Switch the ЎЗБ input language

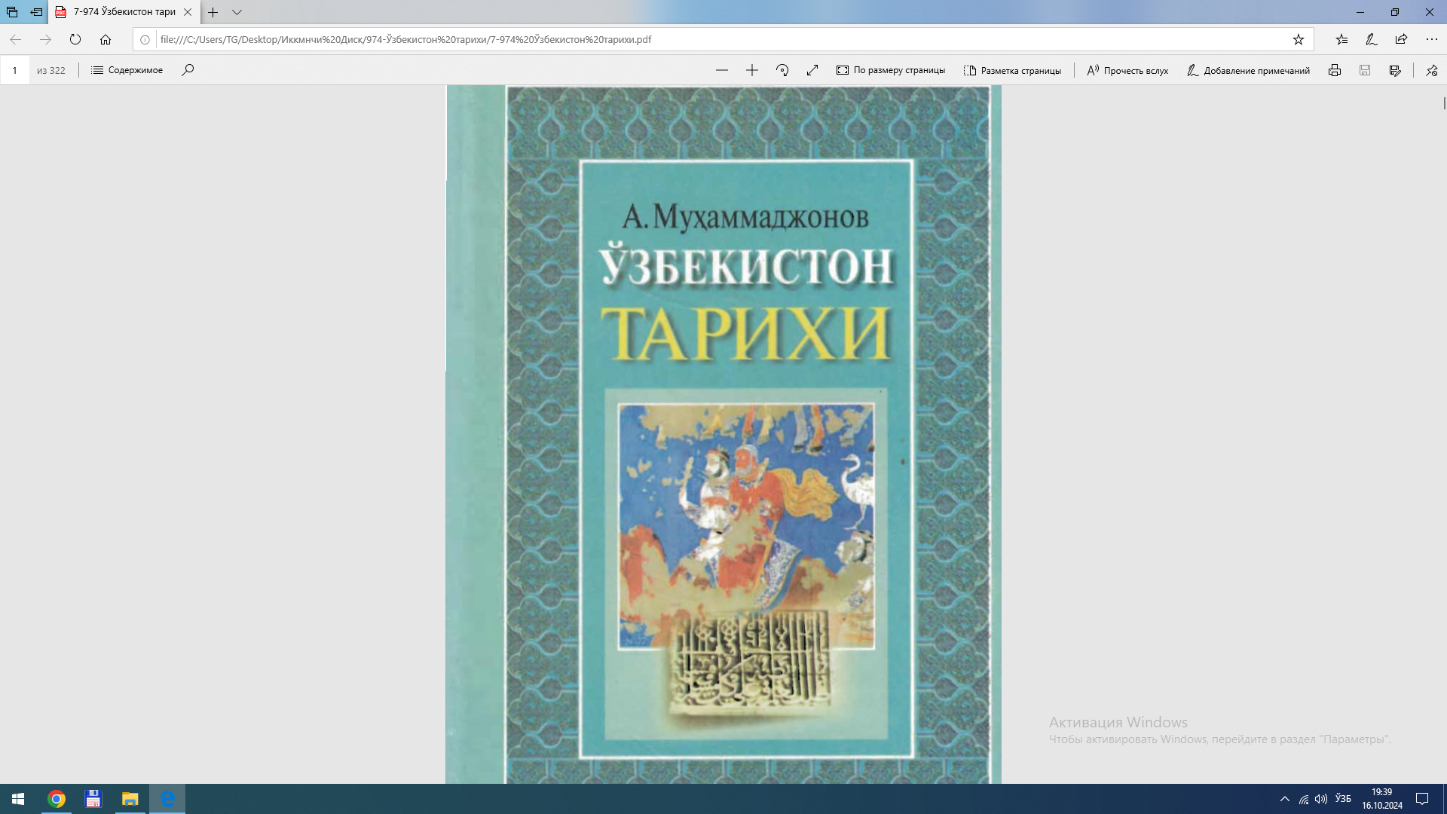1343,798
